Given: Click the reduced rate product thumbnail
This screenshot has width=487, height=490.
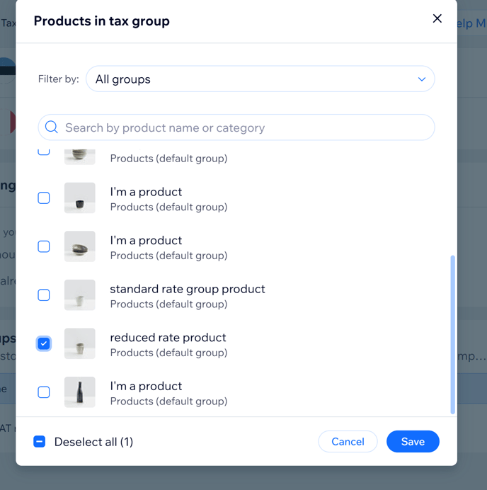Looking at the screenshot, I should [x=80, y=343].
